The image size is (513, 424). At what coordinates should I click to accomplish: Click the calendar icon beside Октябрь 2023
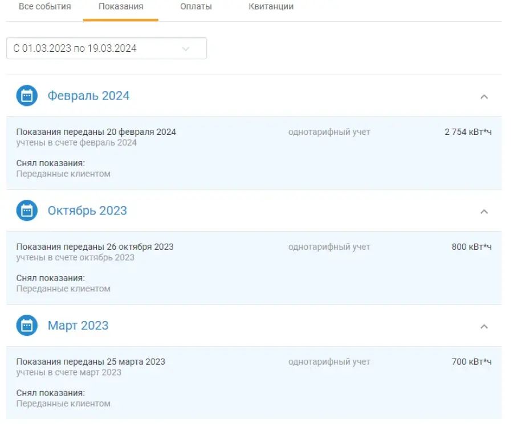(x=27, y=211)
